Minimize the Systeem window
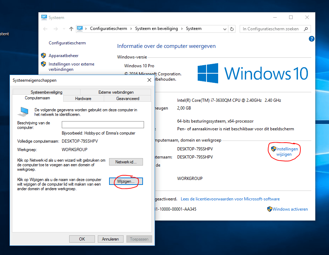Viewport: 329px width, 255px height. coord(275,17)
